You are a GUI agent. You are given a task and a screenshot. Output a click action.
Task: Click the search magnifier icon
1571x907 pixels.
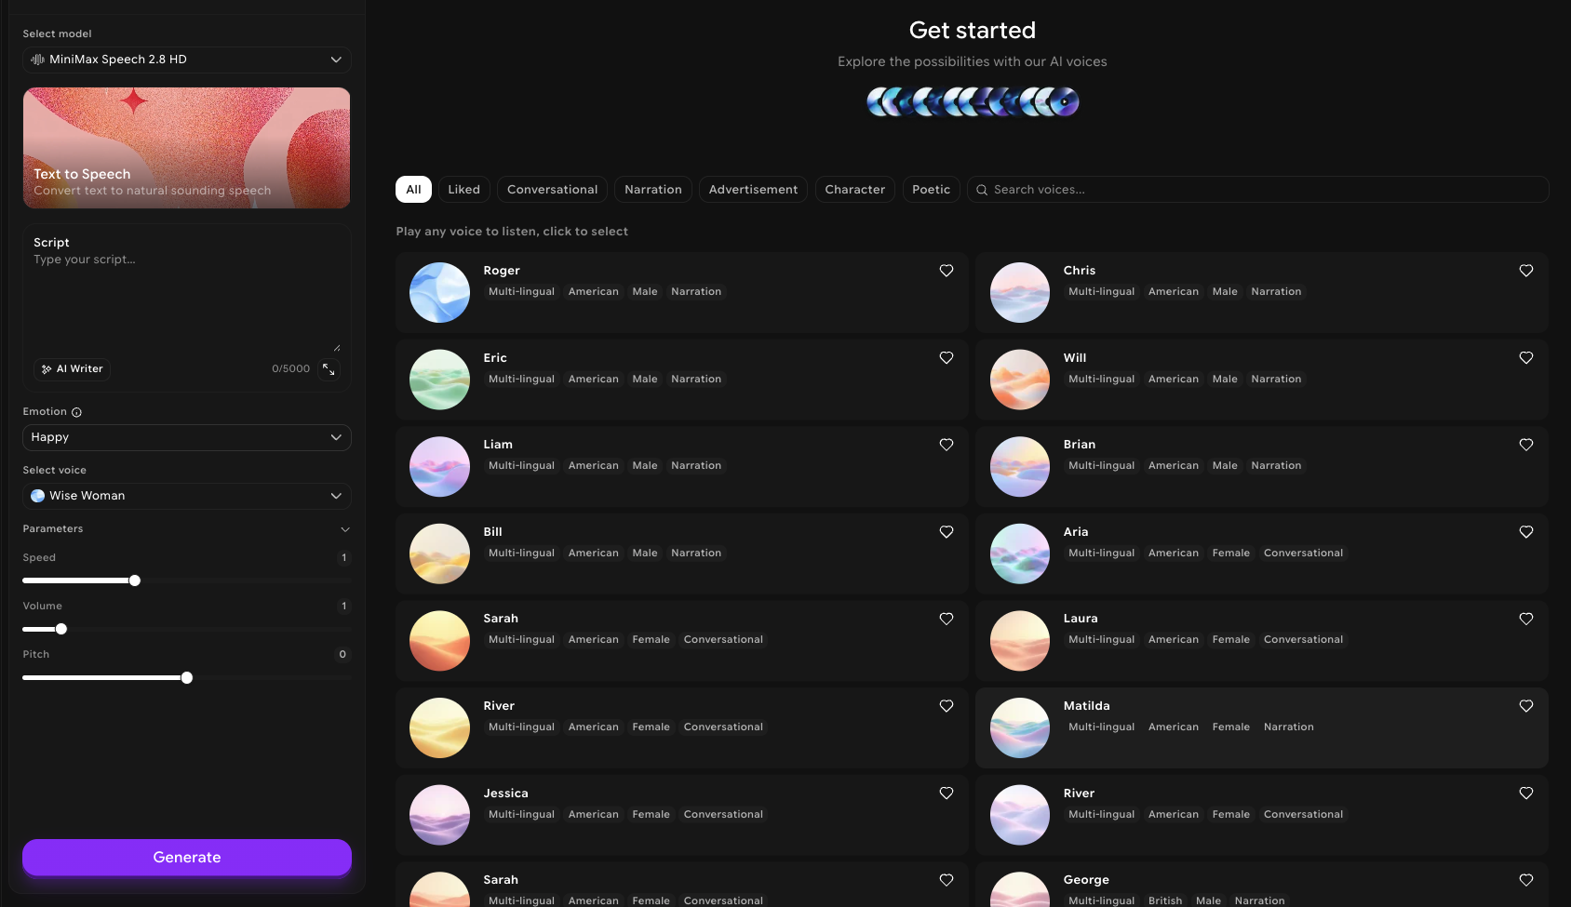coord(982,190)
